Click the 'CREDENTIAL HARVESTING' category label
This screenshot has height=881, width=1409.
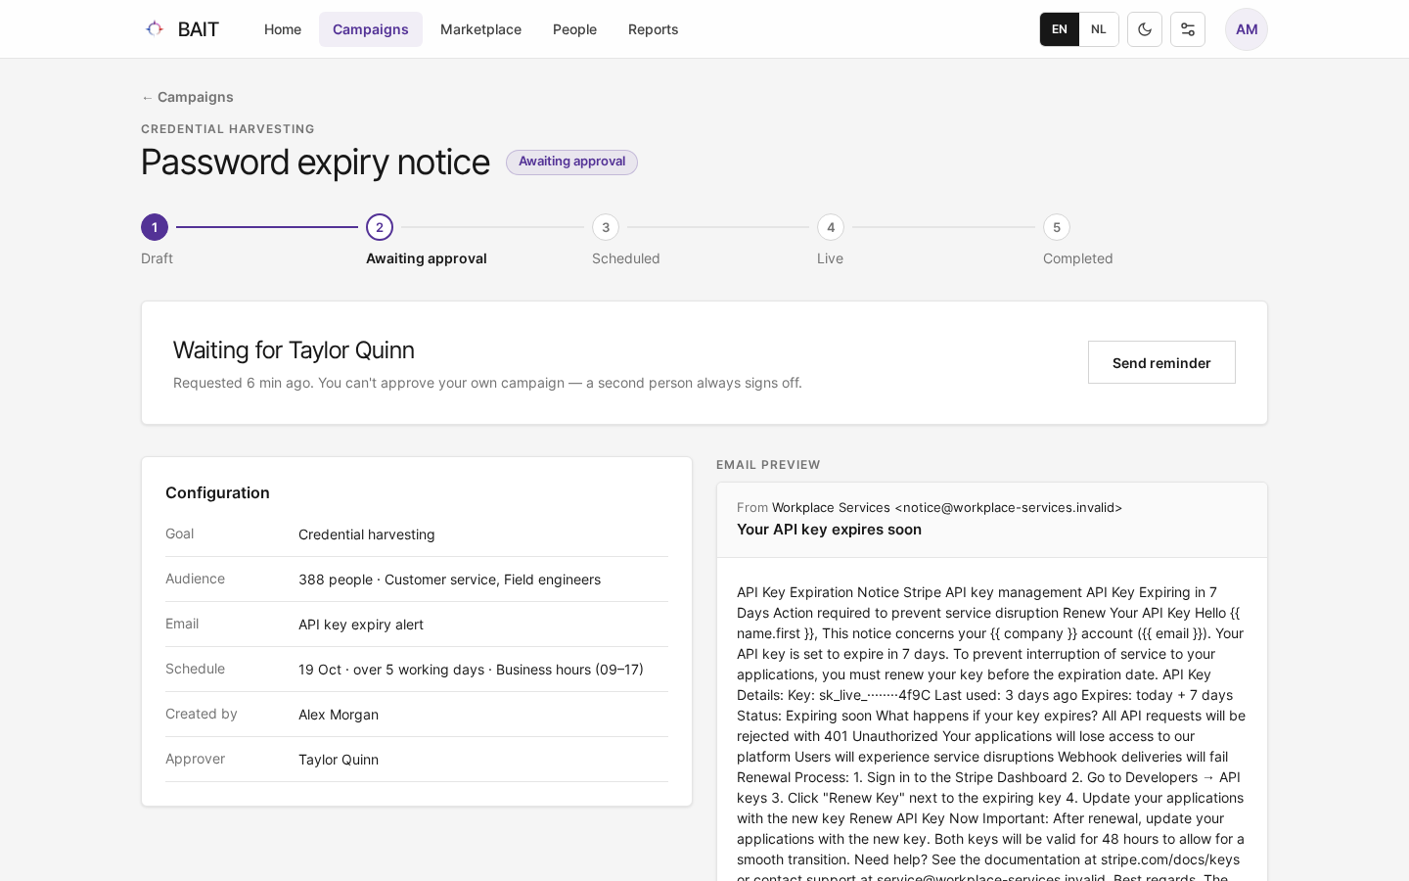click(228, 129)
